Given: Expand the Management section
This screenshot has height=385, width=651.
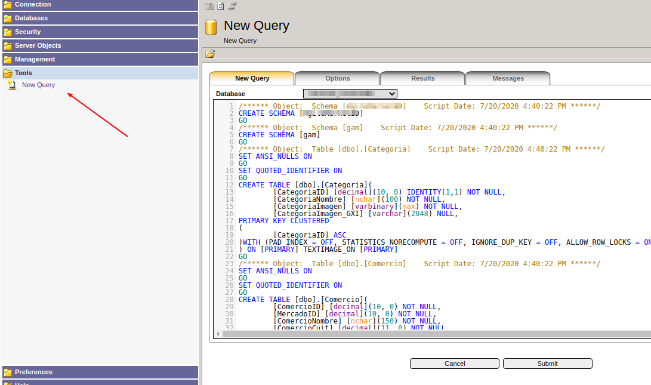Looking at the screenshot, I should [x=100, y=59].
